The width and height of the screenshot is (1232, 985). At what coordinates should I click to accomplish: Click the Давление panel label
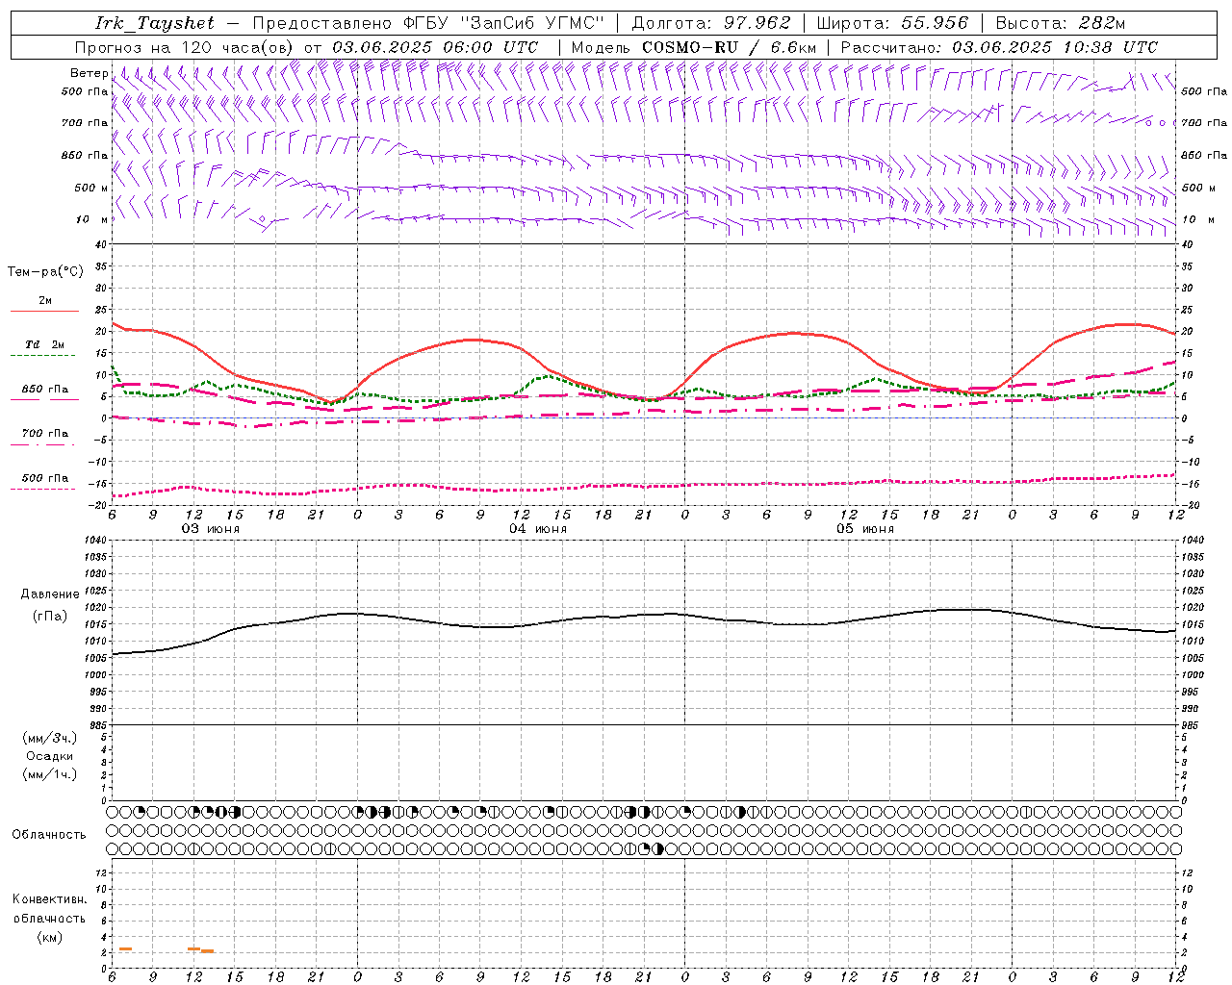tap(50, 594)
